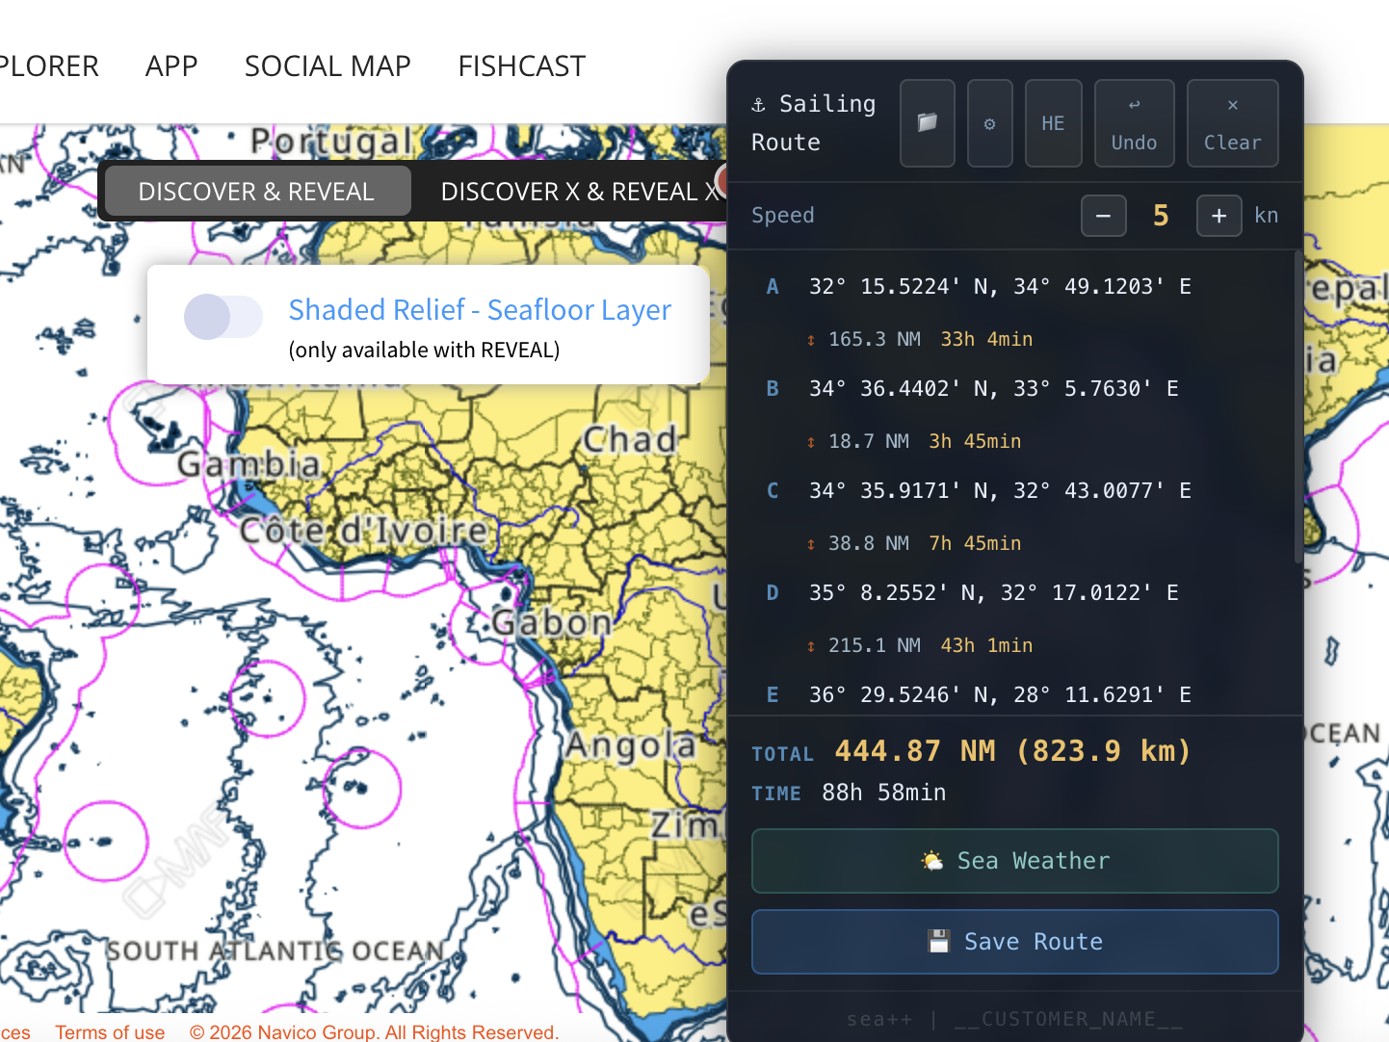The image size is (1389, 1042).
Task: Click the Gambia label on map
Action: click(x=249, y=464)
